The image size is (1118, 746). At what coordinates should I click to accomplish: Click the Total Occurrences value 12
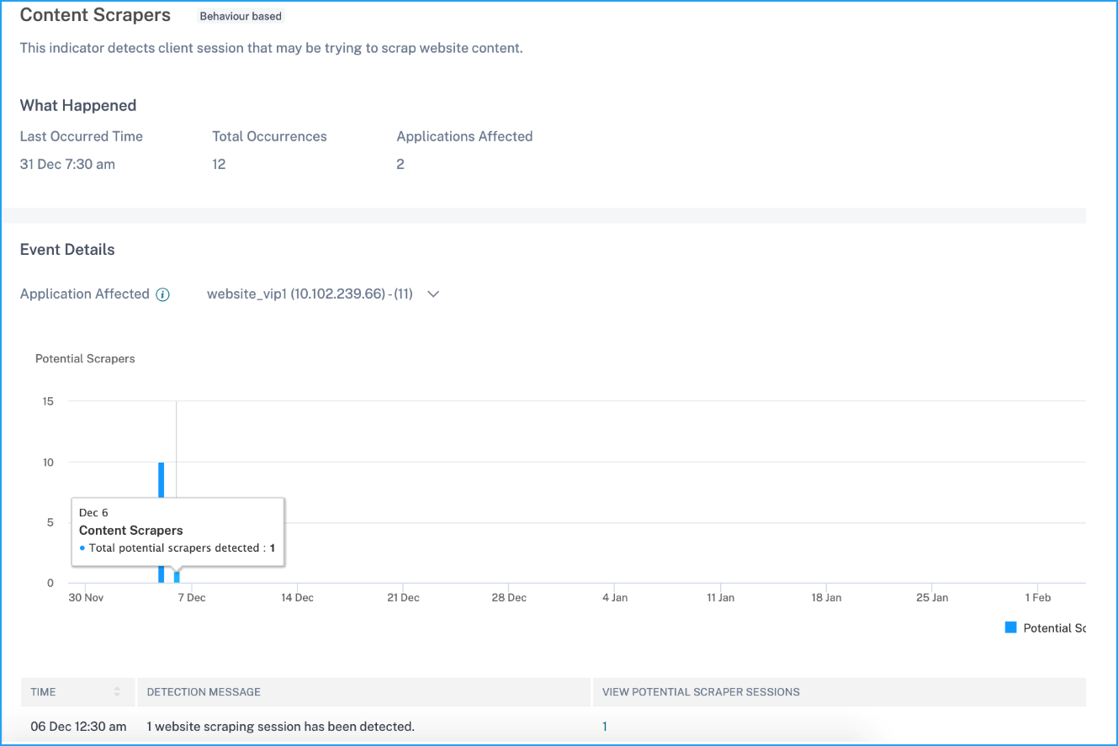click(219, 165)
